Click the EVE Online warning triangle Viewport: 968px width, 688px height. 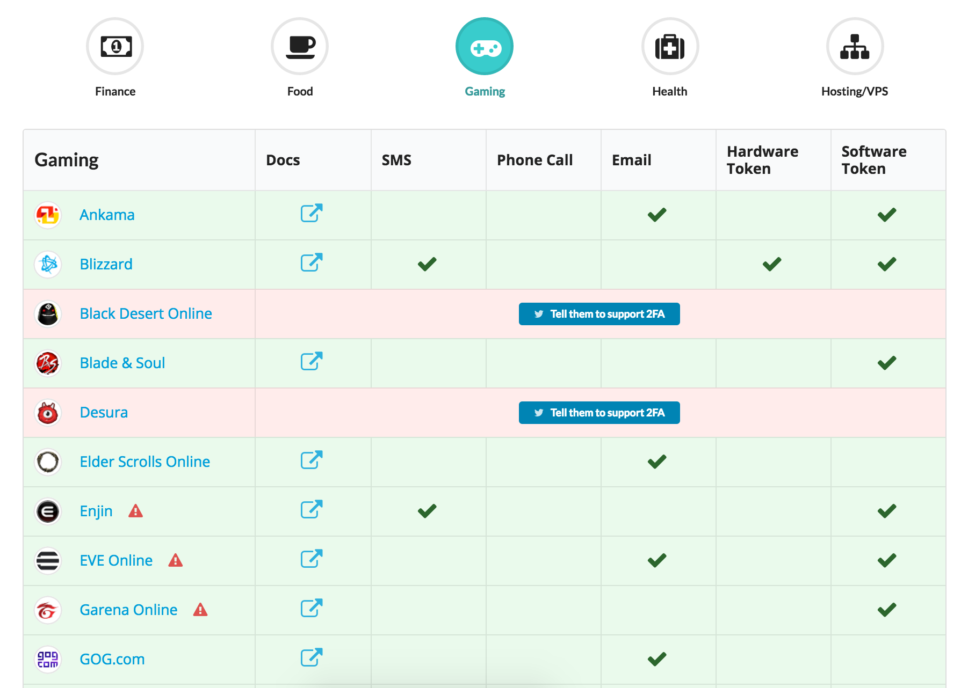(x=176, y=560)
